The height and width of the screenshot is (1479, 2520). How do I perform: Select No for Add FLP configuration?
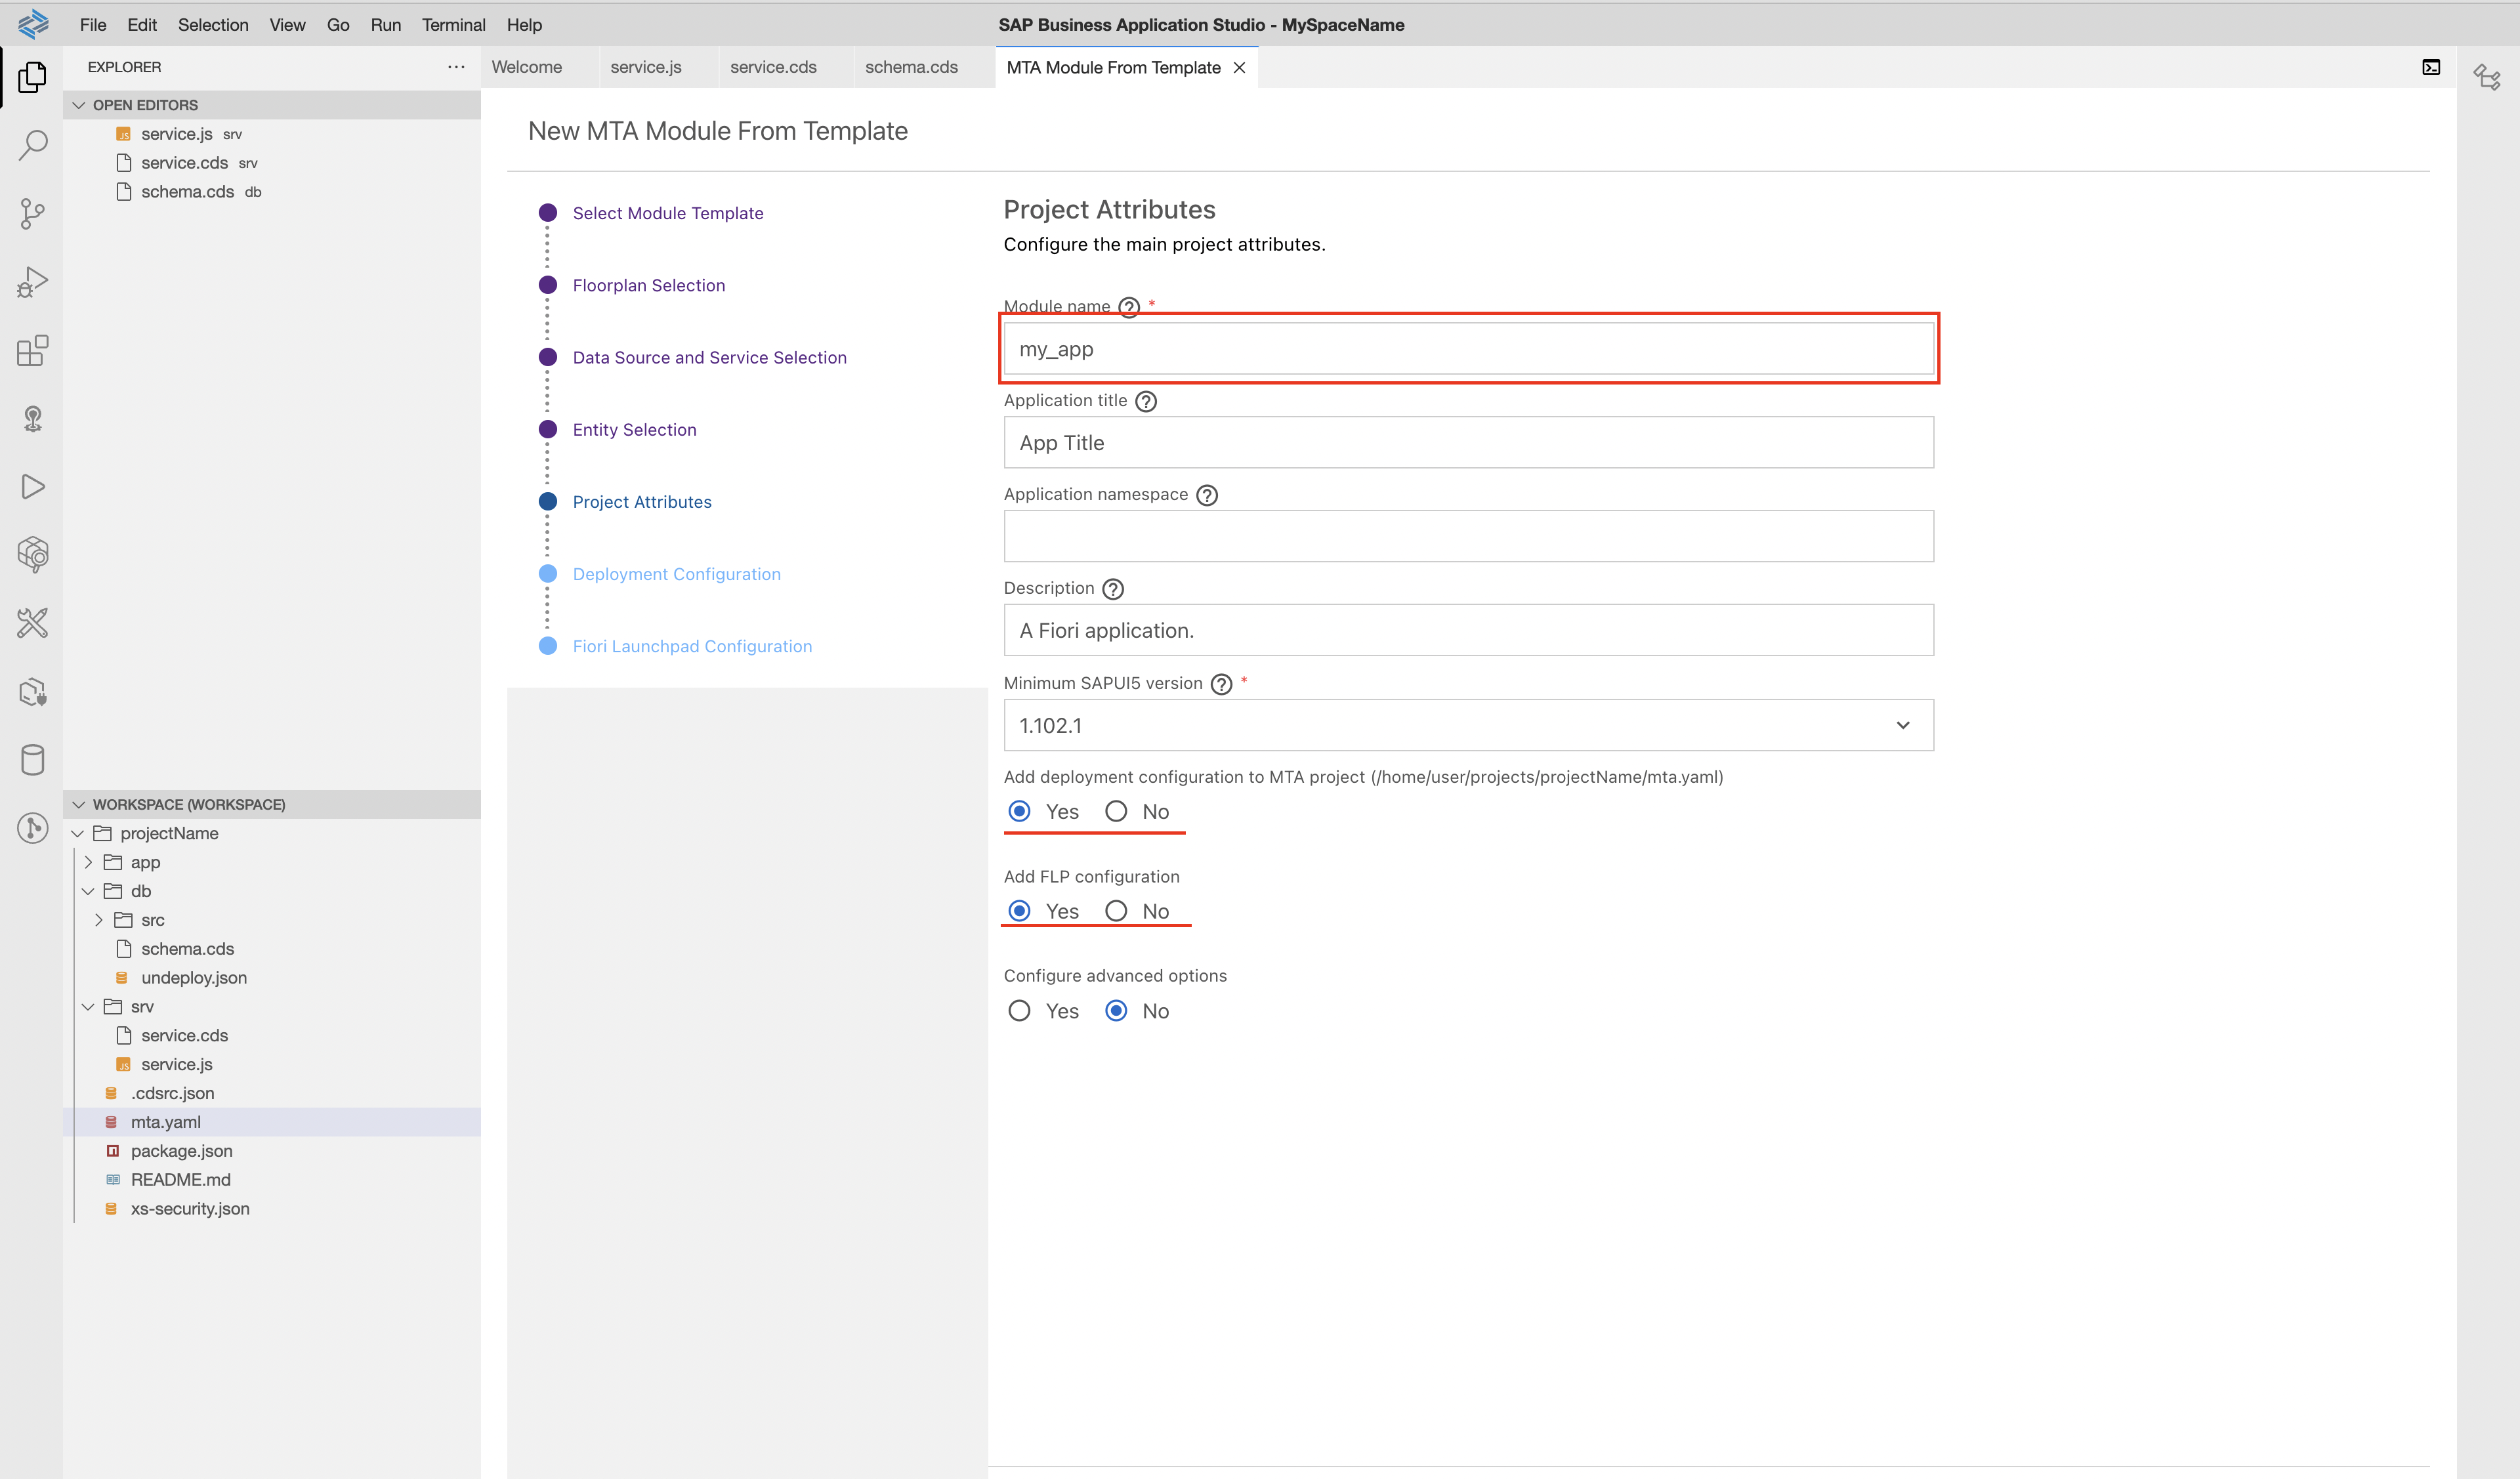coord(1116,911)
